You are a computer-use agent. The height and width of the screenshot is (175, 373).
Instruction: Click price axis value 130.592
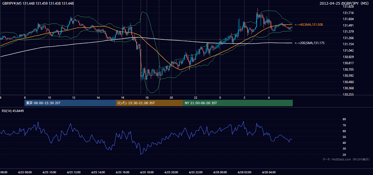click(348, 76)
